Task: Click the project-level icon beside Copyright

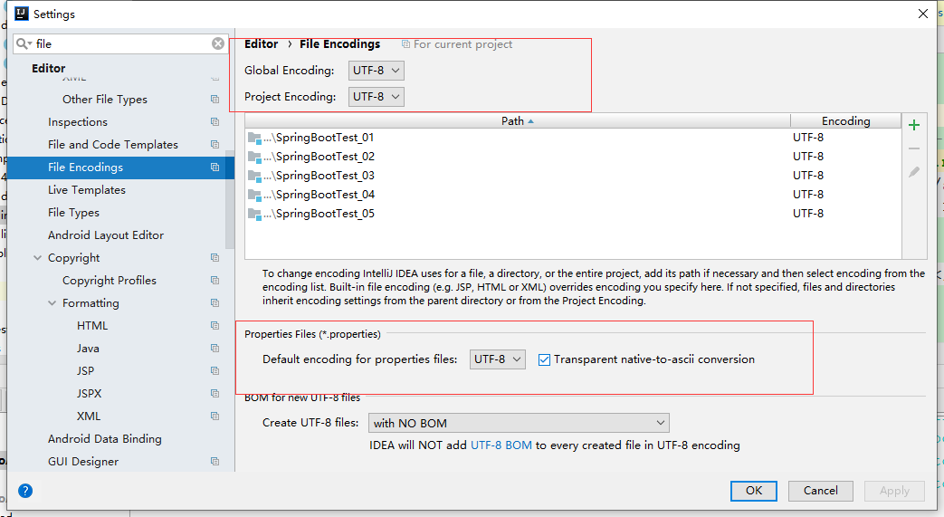Action: pos(215,257)
